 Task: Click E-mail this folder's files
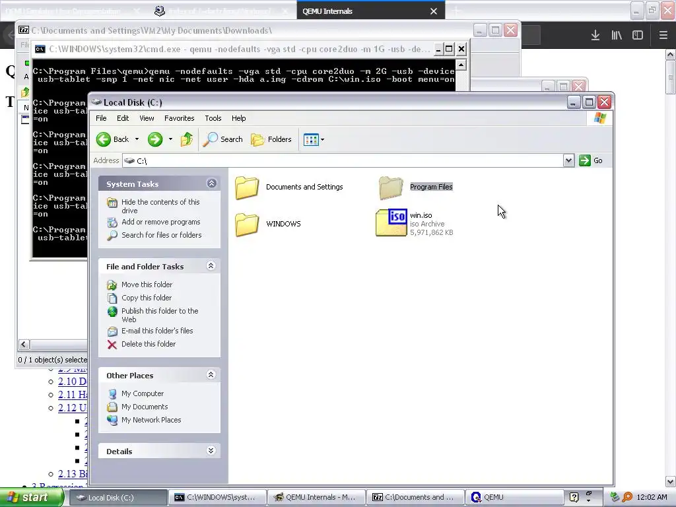[x=157, y=331]
